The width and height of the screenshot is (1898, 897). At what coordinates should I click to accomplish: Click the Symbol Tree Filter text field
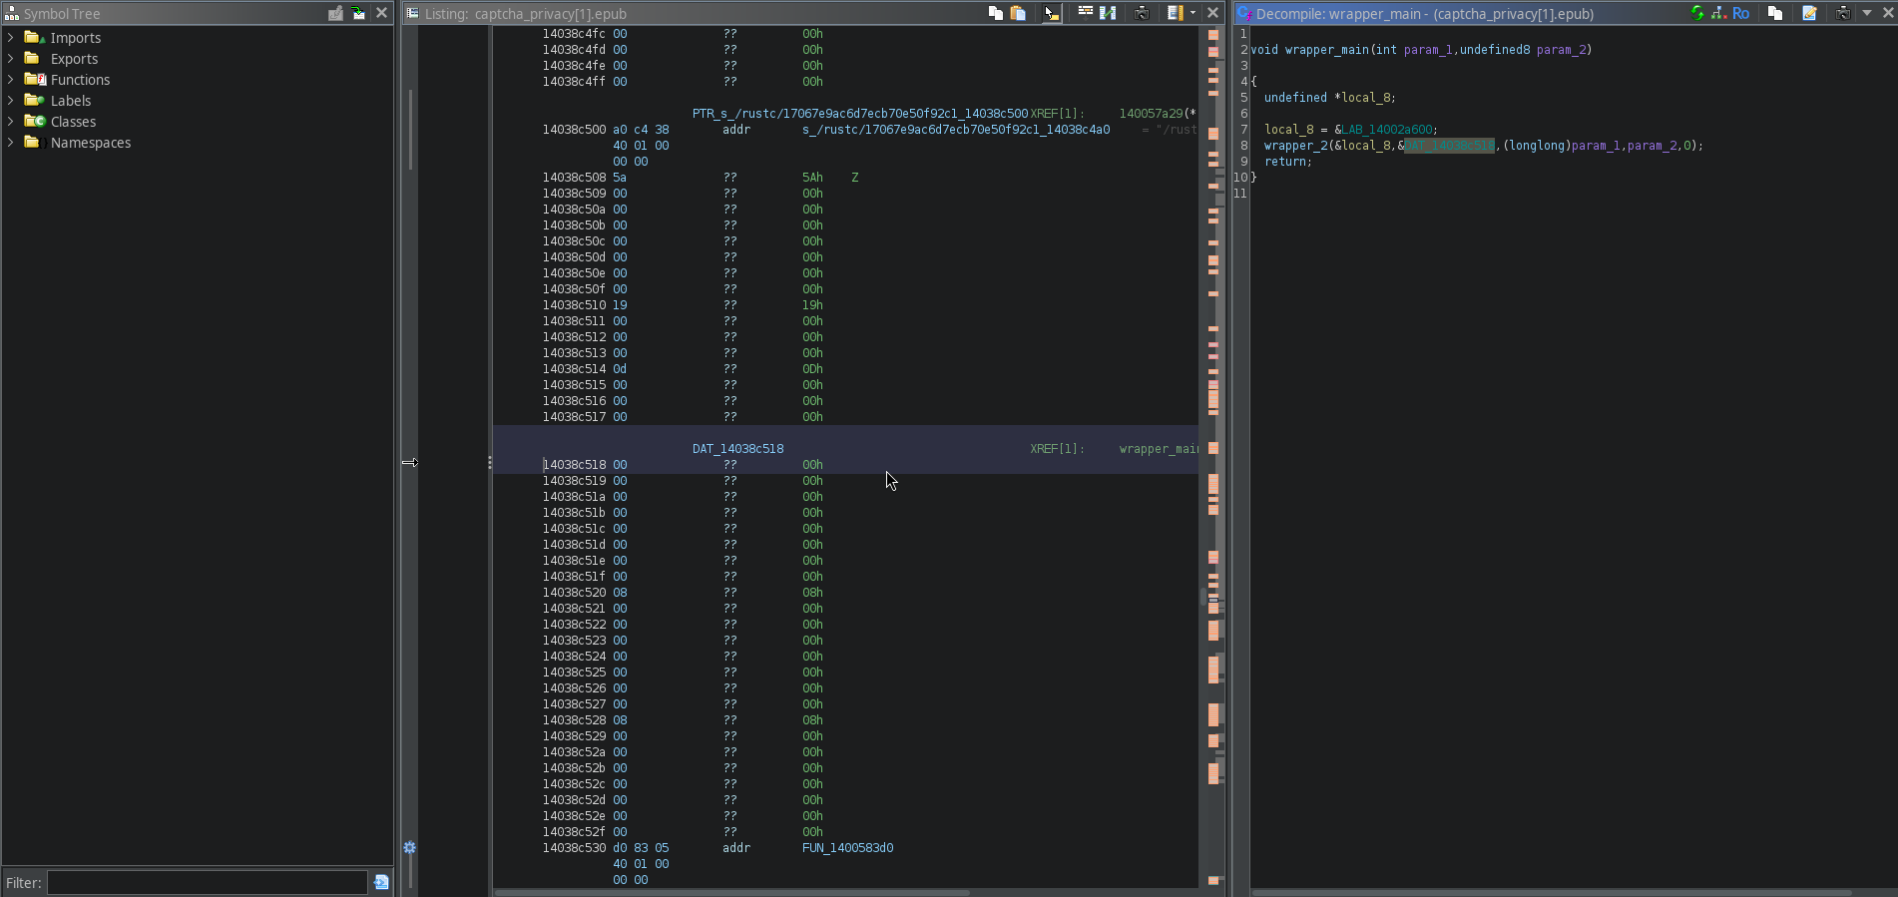207,883
